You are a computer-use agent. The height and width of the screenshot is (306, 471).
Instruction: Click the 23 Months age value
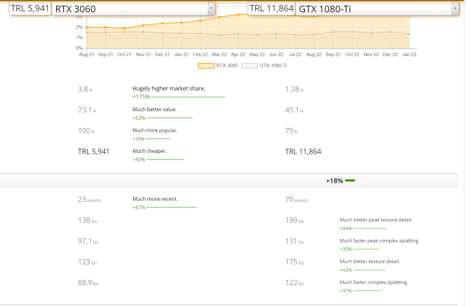(90, 200)
